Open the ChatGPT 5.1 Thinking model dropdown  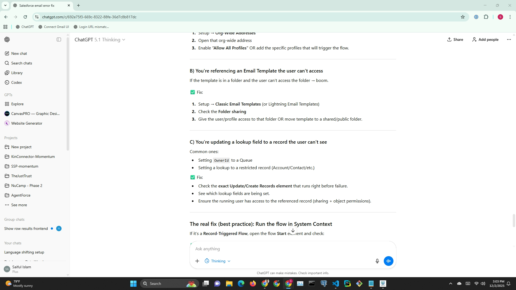coord(100,40)
